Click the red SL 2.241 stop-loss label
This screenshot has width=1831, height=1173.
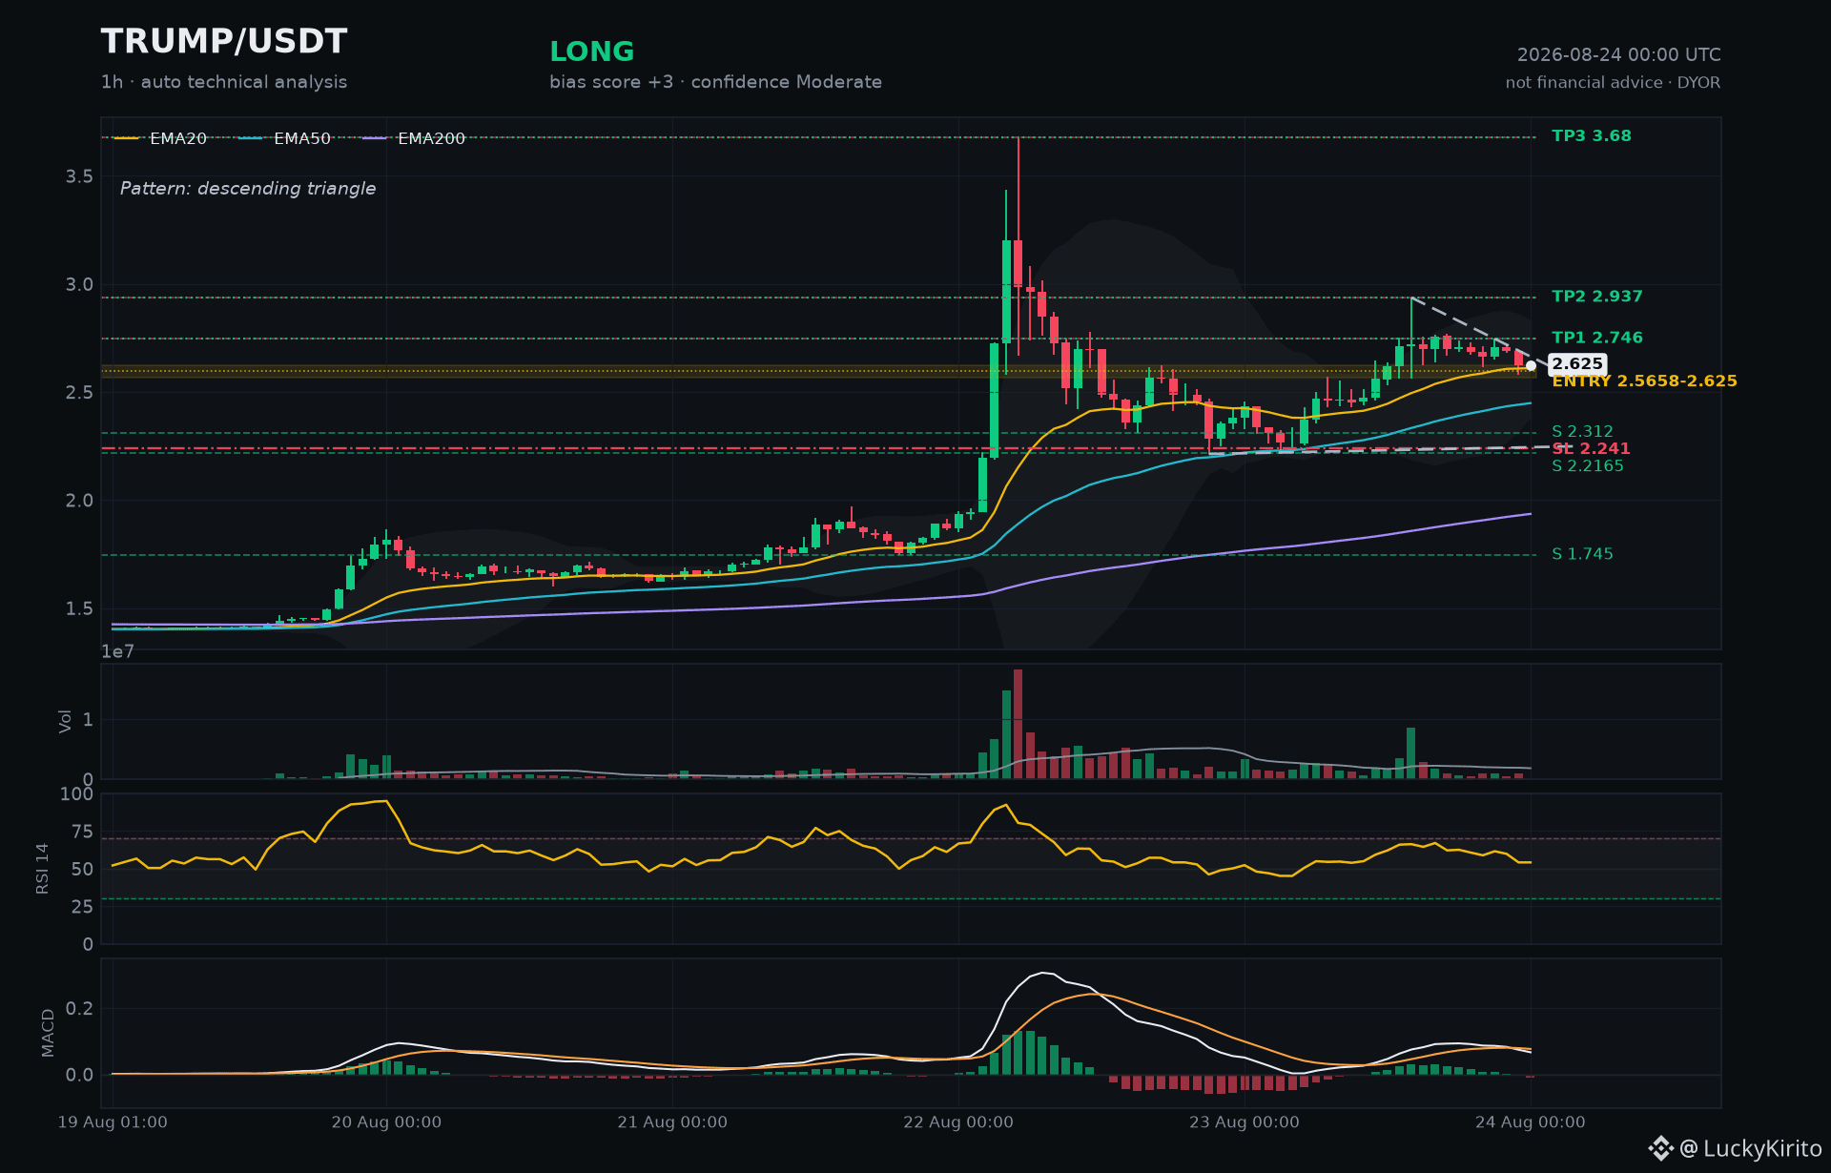tap(1592, 448)
